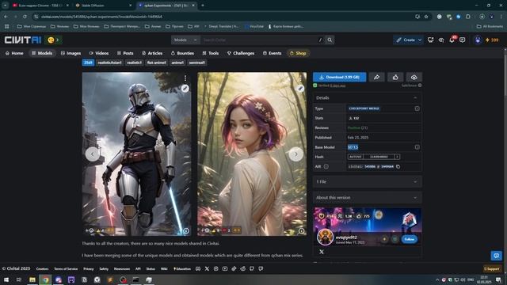Screen dimensions: 507x285
Task: Click the emoji toggle next to the logo
Action: click(53, 40)
